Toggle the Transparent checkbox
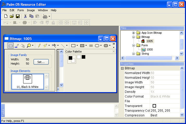Screen dimensions: 186x124 pos(154,106)
